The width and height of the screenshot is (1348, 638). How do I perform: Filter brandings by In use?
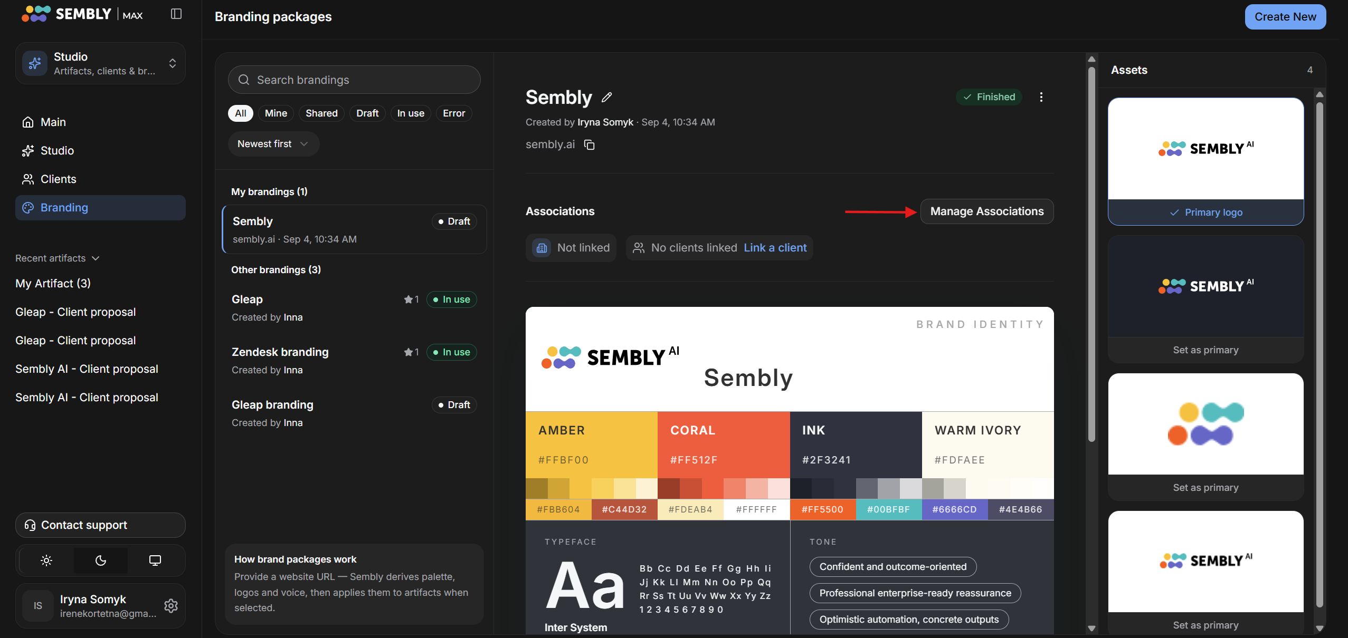point(411,113)
